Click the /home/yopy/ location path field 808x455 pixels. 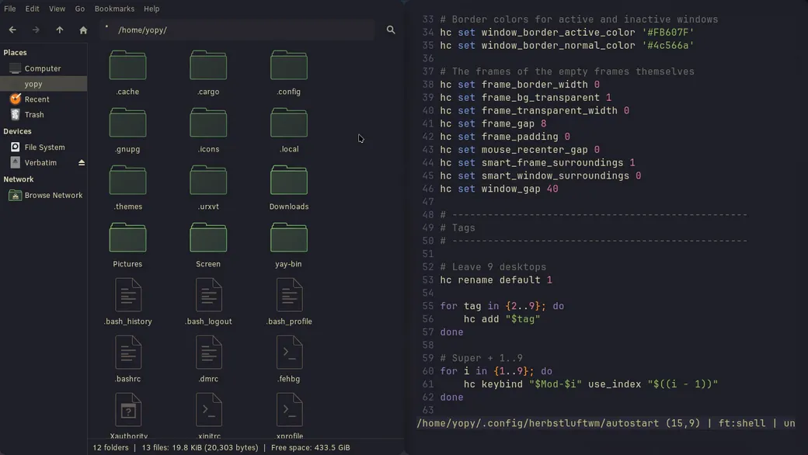tap(238, 30)
